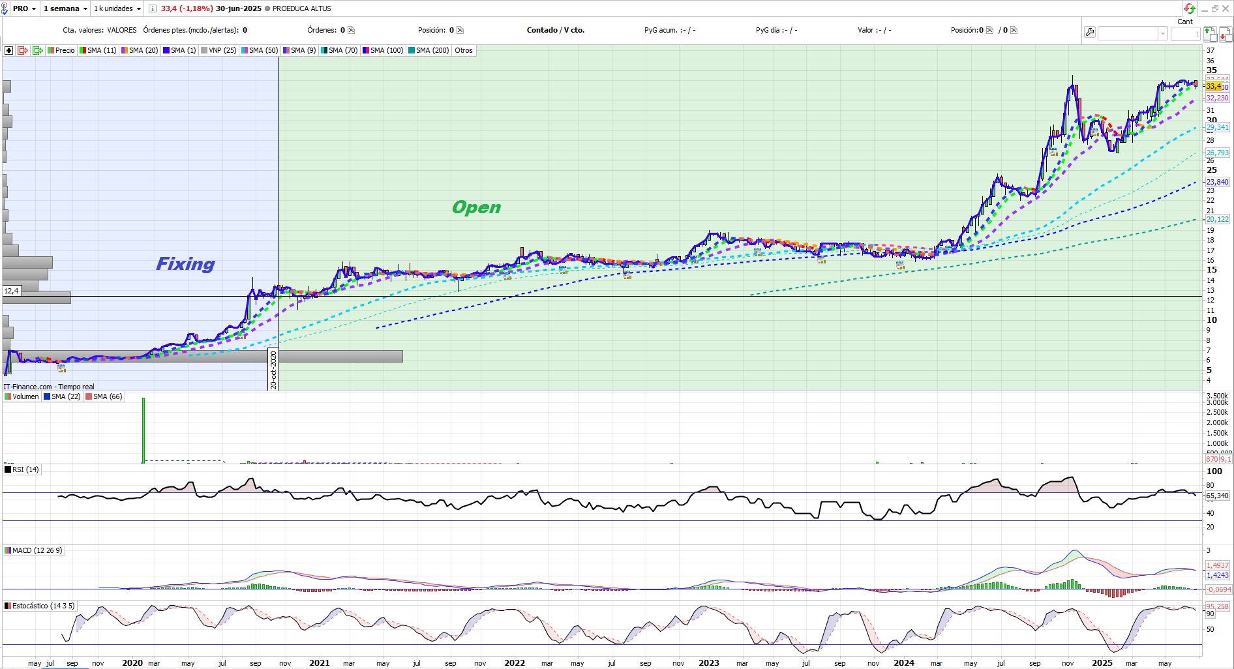Click the VNP (25) gray color swatch
This screenshot has height=669, width=1234.
point(204,50)
